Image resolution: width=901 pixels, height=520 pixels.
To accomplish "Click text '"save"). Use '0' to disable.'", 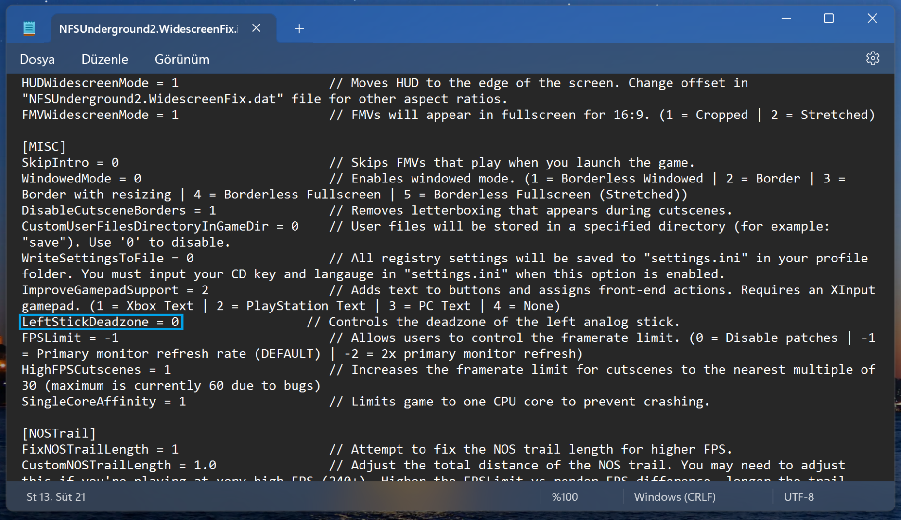I will tap(126, 242).
